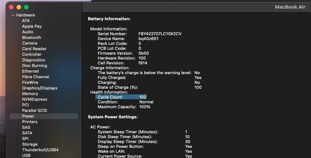Select NVMExpress in hardware list
This screenshot has height=158, width=311.
(35, 99)
